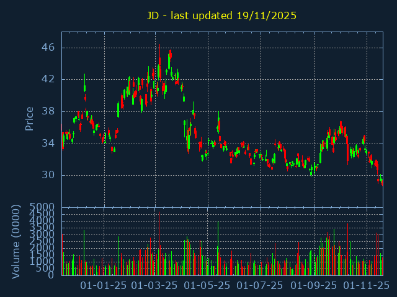Click the vertical Price axis label

[x=29, y=118]
